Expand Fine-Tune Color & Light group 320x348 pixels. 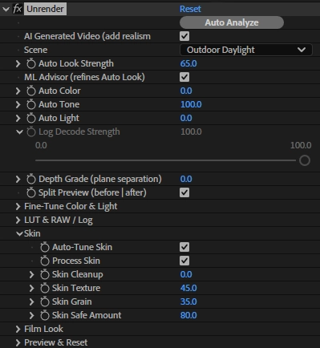click(x=18, y=206)
